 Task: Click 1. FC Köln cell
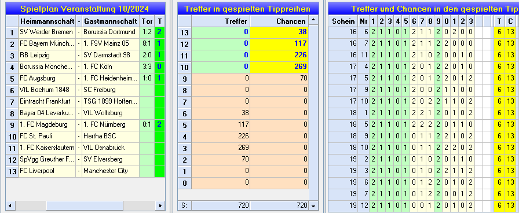[111, 67]
